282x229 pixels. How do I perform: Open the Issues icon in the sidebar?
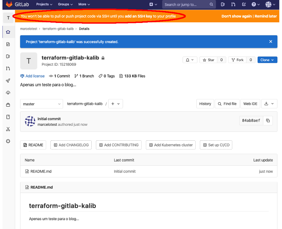click(8, 56)
